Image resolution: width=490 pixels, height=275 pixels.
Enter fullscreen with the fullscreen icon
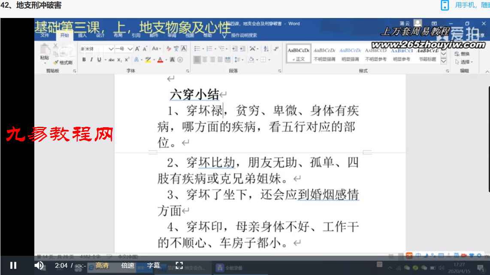tap(179, 265)
